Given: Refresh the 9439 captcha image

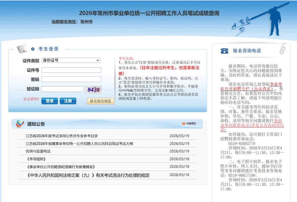Looking at the screenshot, I should coord(93,90).
